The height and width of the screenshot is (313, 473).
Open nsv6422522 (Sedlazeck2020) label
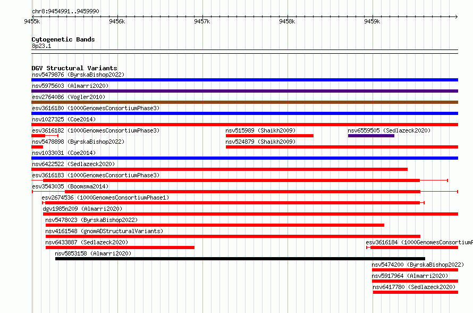coord(73,164)
